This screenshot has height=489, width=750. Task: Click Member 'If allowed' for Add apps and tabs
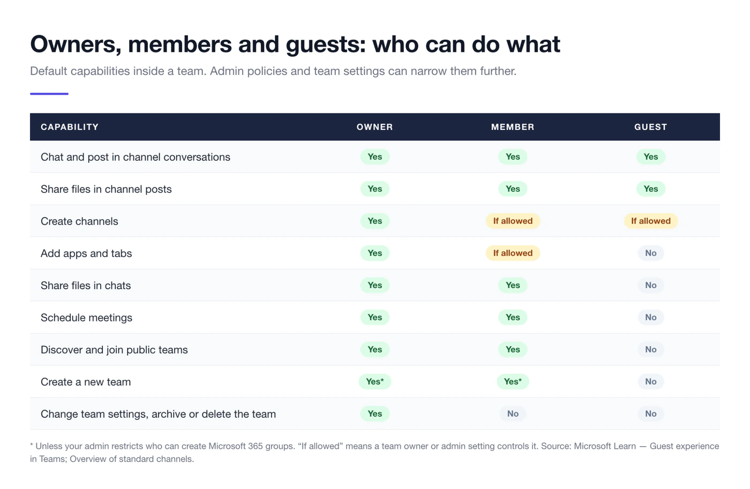point(513,253)
